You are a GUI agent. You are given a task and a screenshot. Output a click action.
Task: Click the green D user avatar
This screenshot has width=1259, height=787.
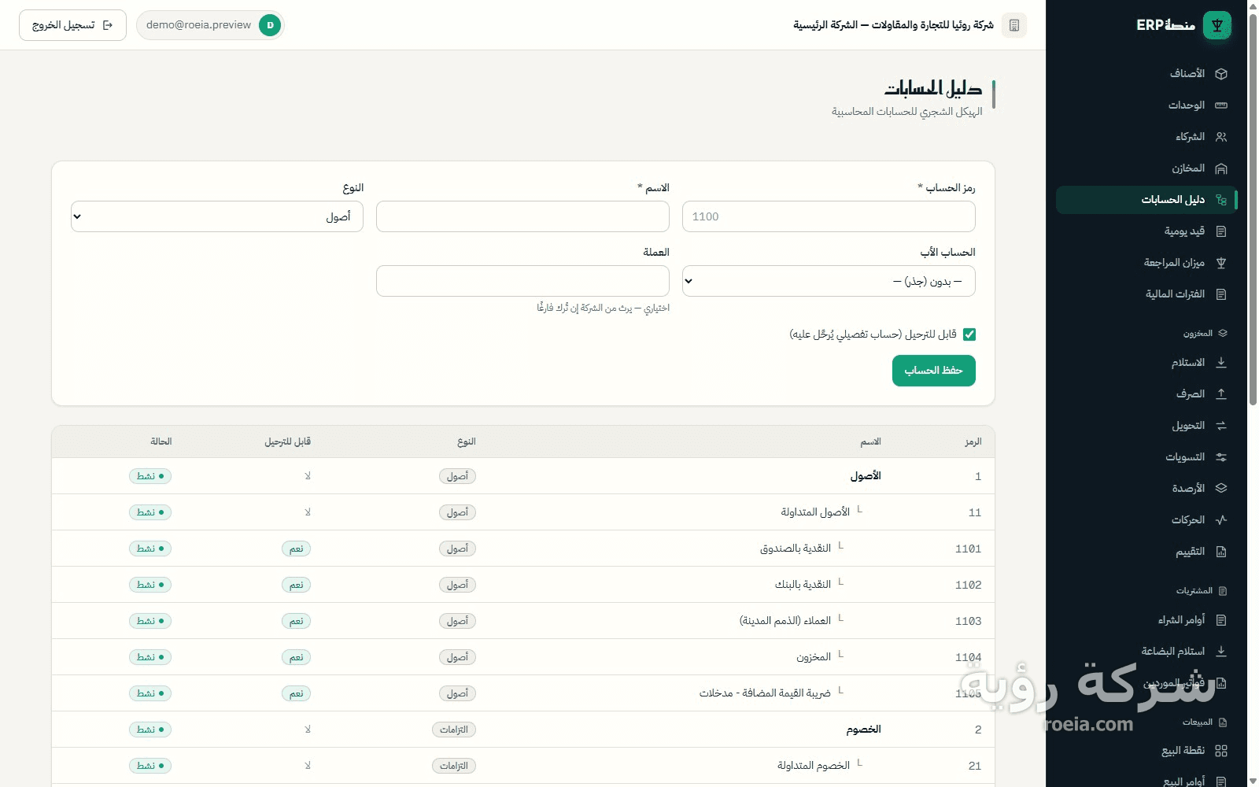pyautogui.click(x=270, y=25)
